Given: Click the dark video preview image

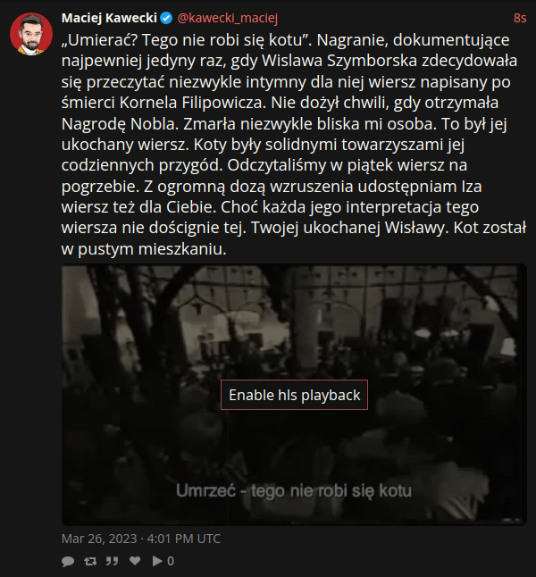Looking at the screenshot, I should [294, 395].
